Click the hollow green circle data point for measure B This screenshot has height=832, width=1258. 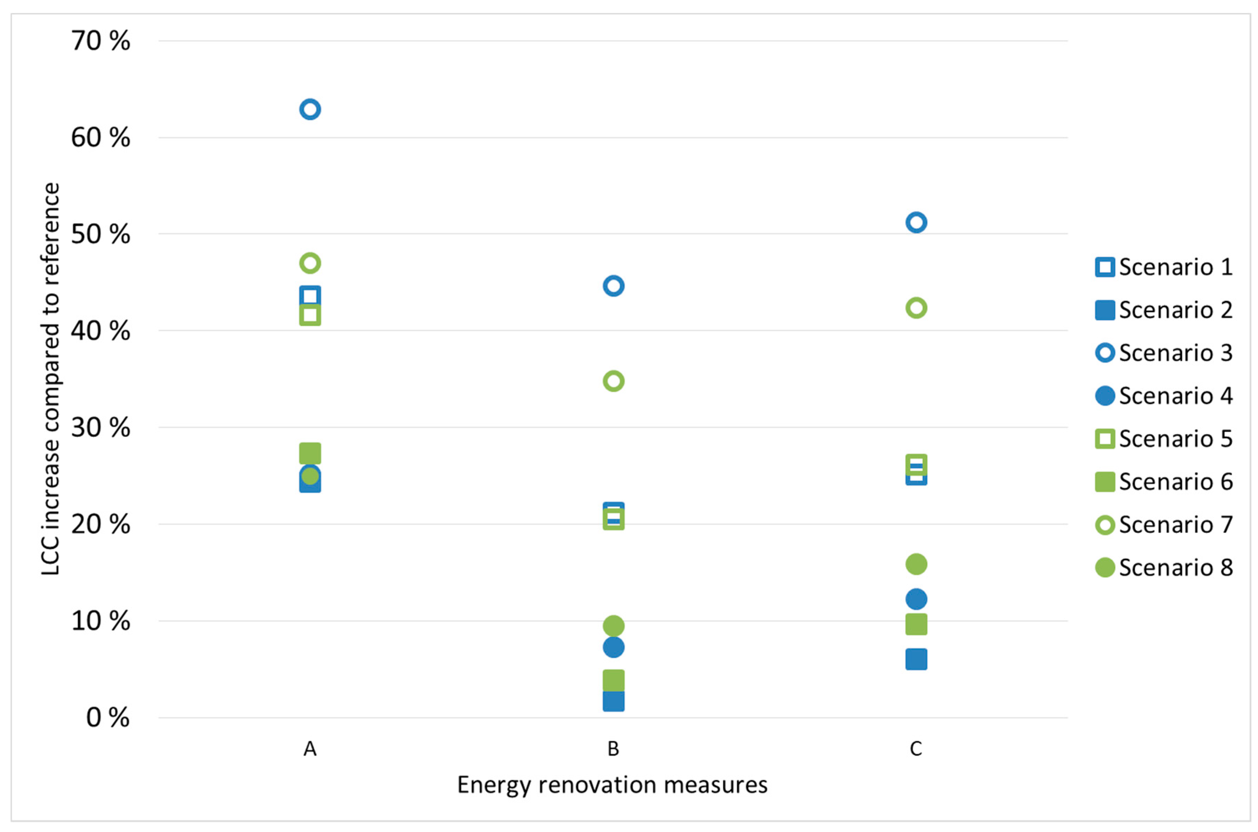pos(613,381)
